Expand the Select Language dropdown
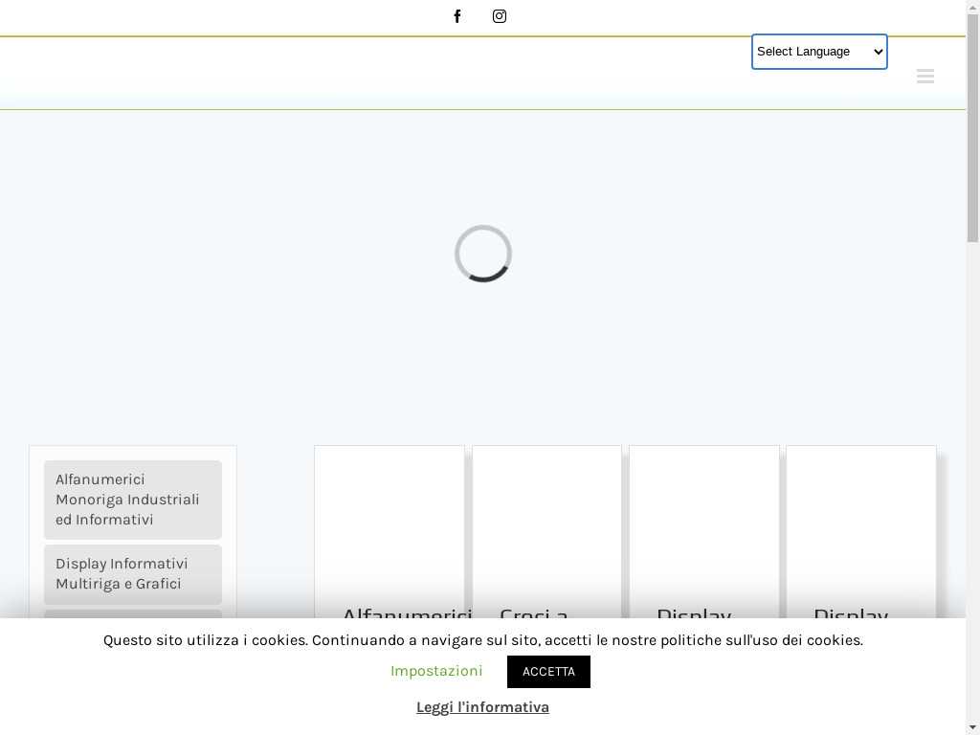The height and width of the screenshot is (735, 980). (819, 52)
